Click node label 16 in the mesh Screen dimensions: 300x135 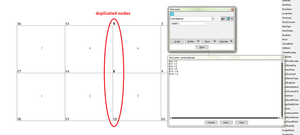19,24
